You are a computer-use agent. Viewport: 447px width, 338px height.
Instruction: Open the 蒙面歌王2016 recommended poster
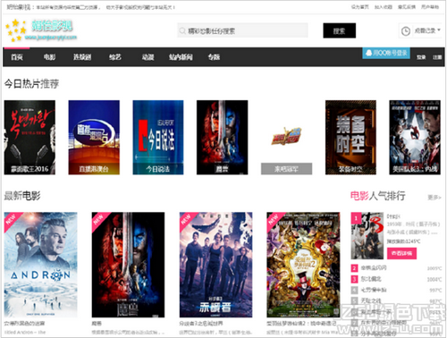pos(30,138)
